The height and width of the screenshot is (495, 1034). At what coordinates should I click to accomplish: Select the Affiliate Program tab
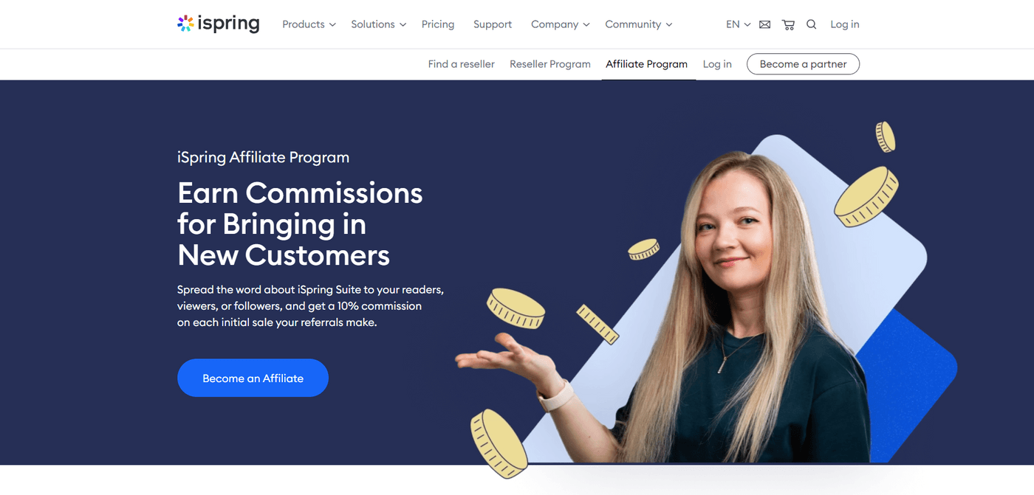(x=646, y=64)
